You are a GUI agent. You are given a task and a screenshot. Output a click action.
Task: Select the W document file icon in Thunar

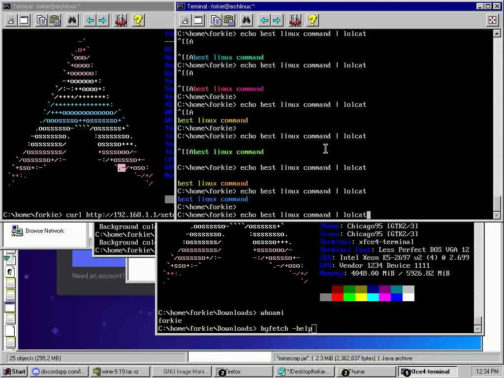pos(10,259)
